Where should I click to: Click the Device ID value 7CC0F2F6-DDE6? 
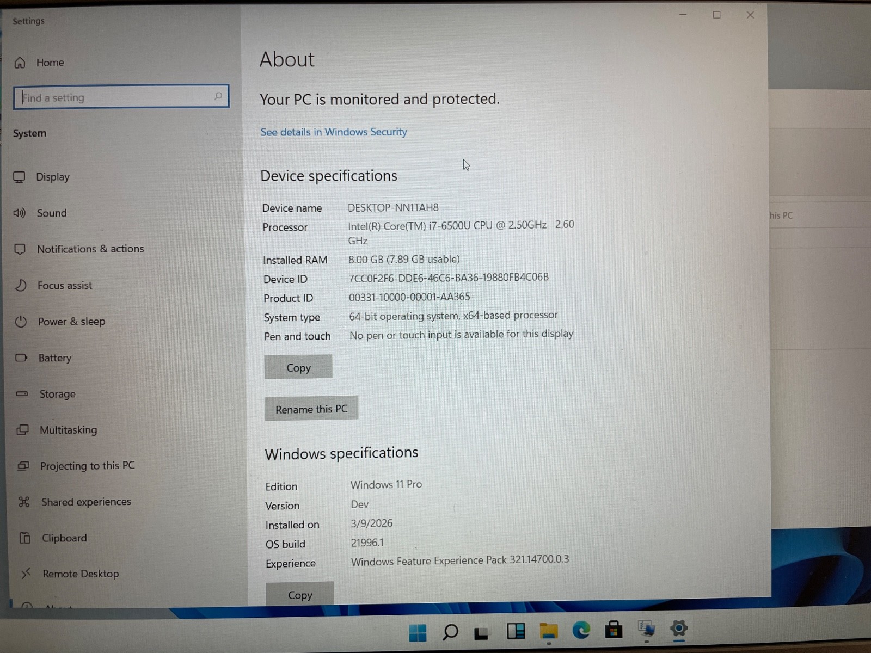point(449,278)
